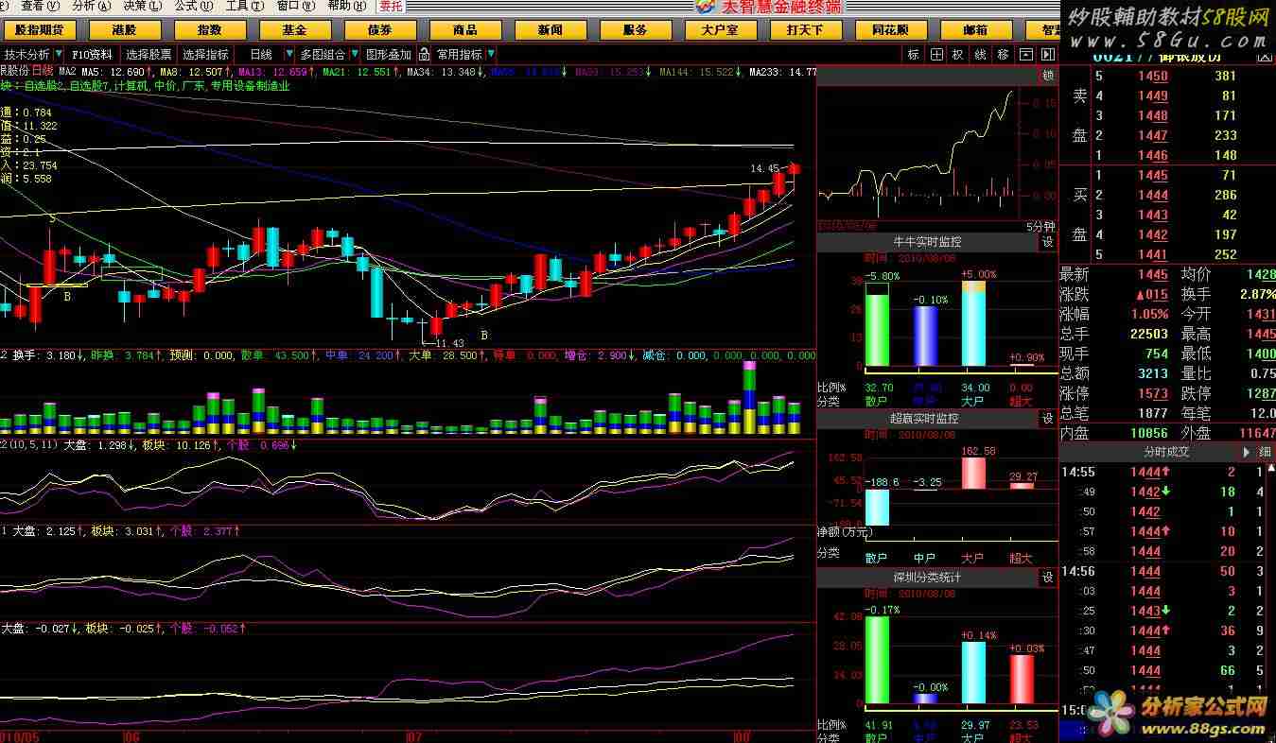Click the 商品 yellow button

(x=465, y=30)
